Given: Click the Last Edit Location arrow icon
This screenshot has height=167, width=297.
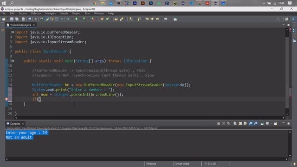Looking at the screenshot, I should click(147, 19).
